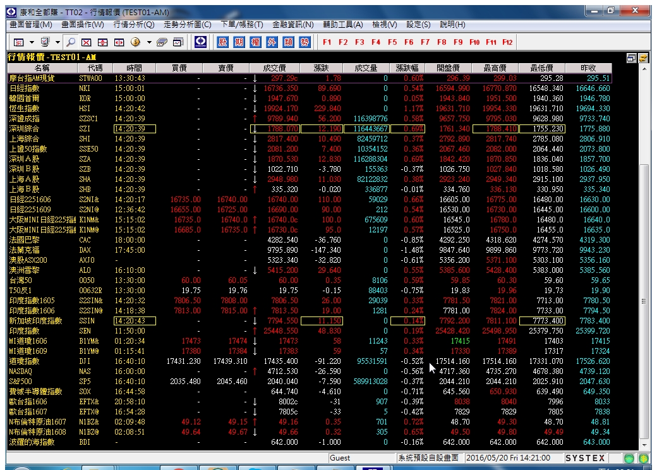Select the 恆生指數 row
The width and height of the screenshot is (657, 470).
tap(310, 109)
